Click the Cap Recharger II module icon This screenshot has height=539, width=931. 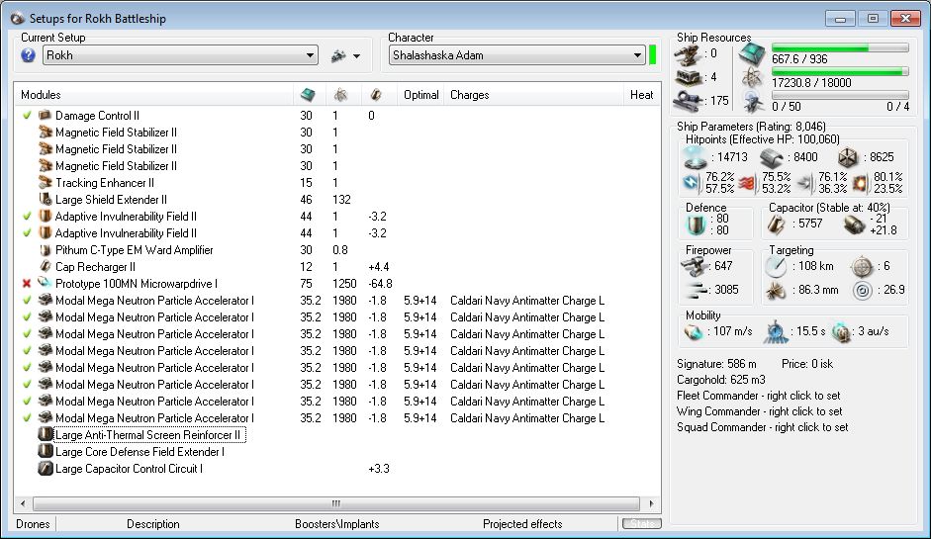tap(45, 266)
